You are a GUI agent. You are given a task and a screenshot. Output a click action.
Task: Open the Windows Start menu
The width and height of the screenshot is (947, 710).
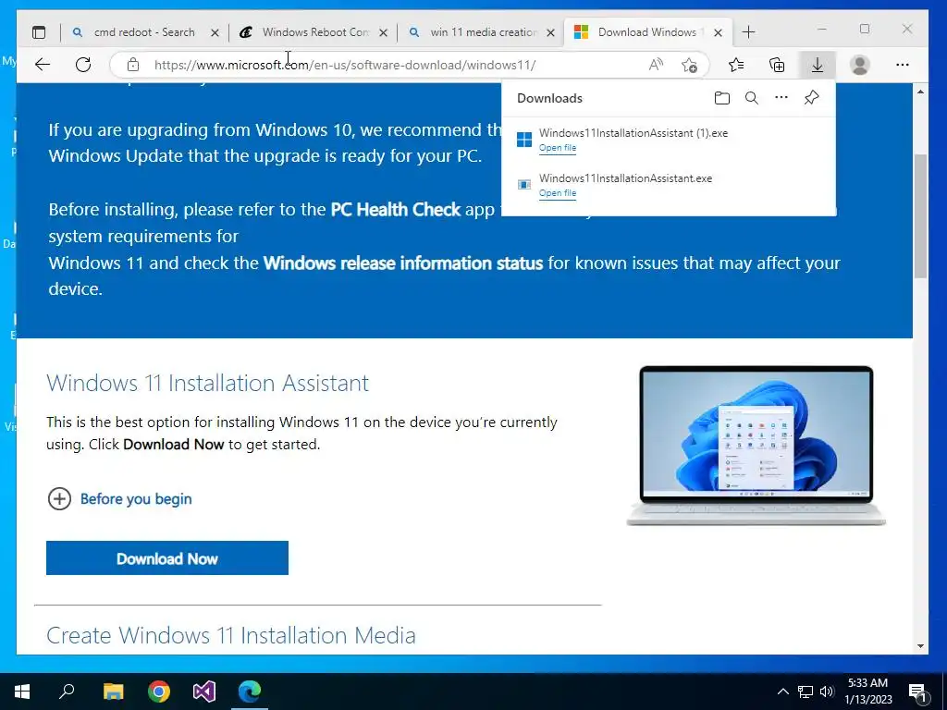(22, 692)
